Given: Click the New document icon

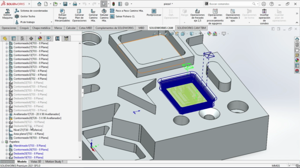Looking at the screenshot, I should (46, 4).
